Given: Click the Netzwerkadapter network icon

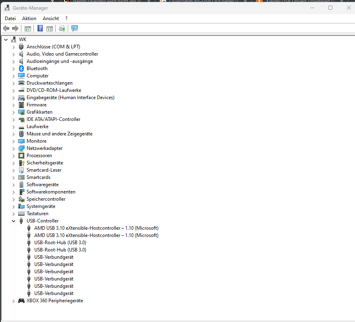Looking at the screenshot, I should (x=21, y=148).
